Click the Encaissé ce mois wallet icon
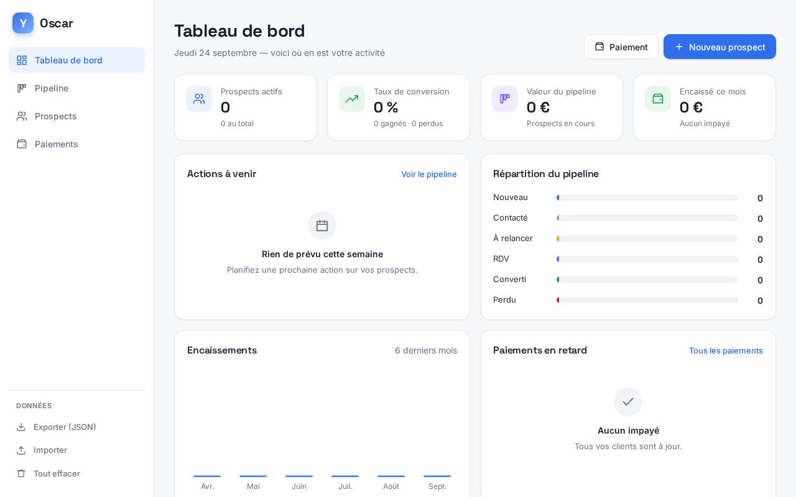 point(658,99)
